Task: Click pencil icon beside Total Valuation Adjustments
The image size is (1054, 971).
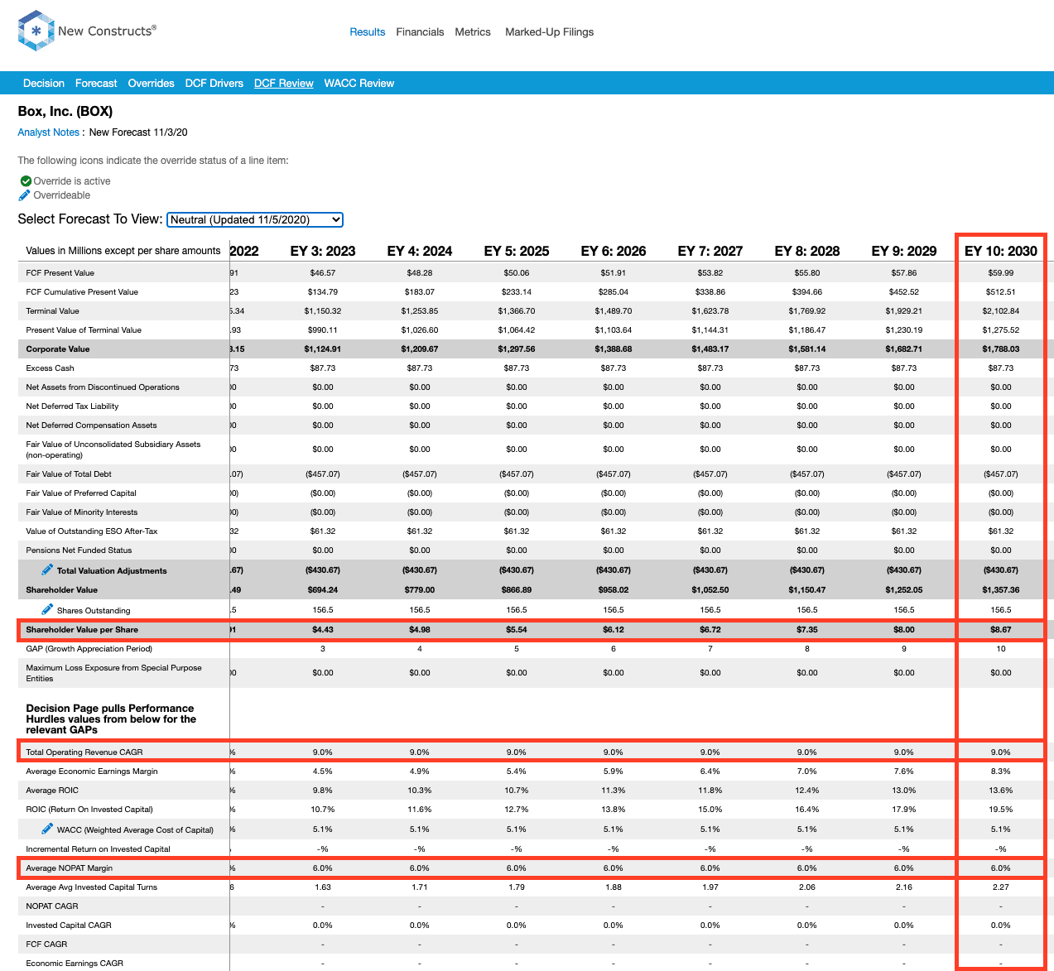Action: point(47,570)
